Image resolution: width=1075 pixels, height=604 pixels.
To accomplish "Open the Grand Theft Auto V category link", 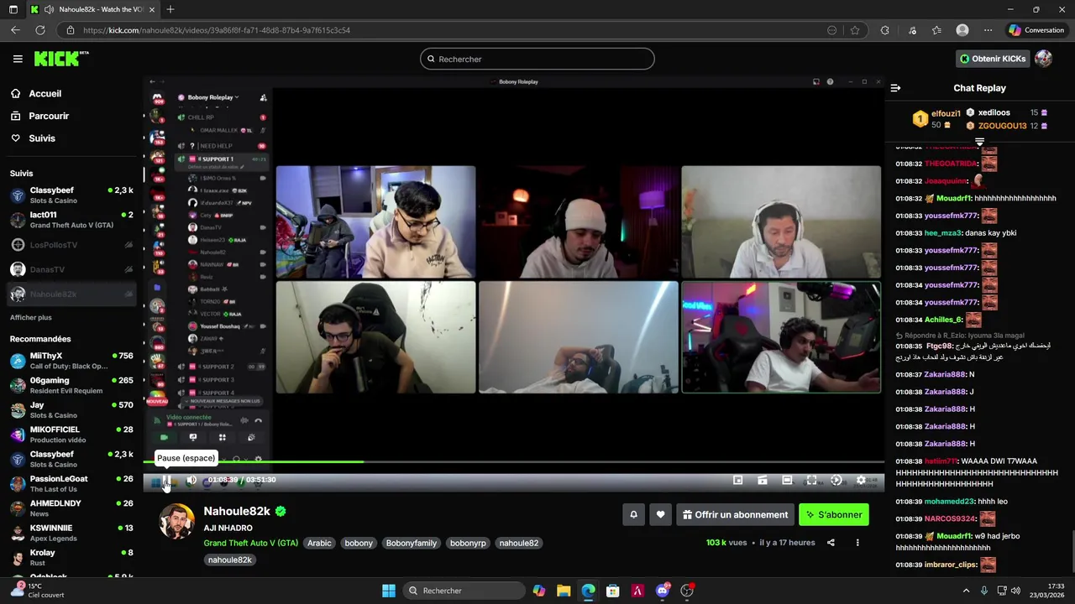I will click(251, 543).
